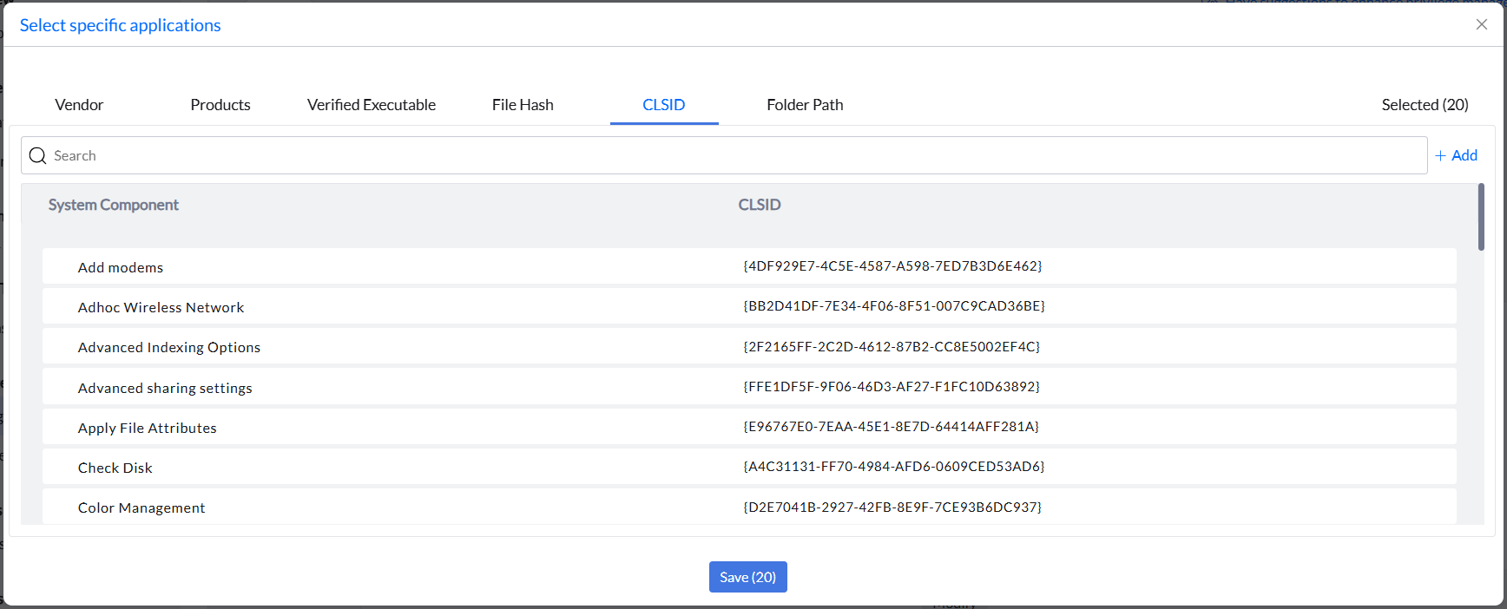Image resolution: width=1507 pixels, height=609 pixels.
Task: Switch to Verified Executable tab
Action: pos(372,104)
